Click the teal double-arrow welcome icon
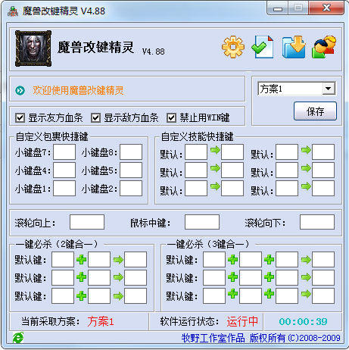 tap(20, 90)
